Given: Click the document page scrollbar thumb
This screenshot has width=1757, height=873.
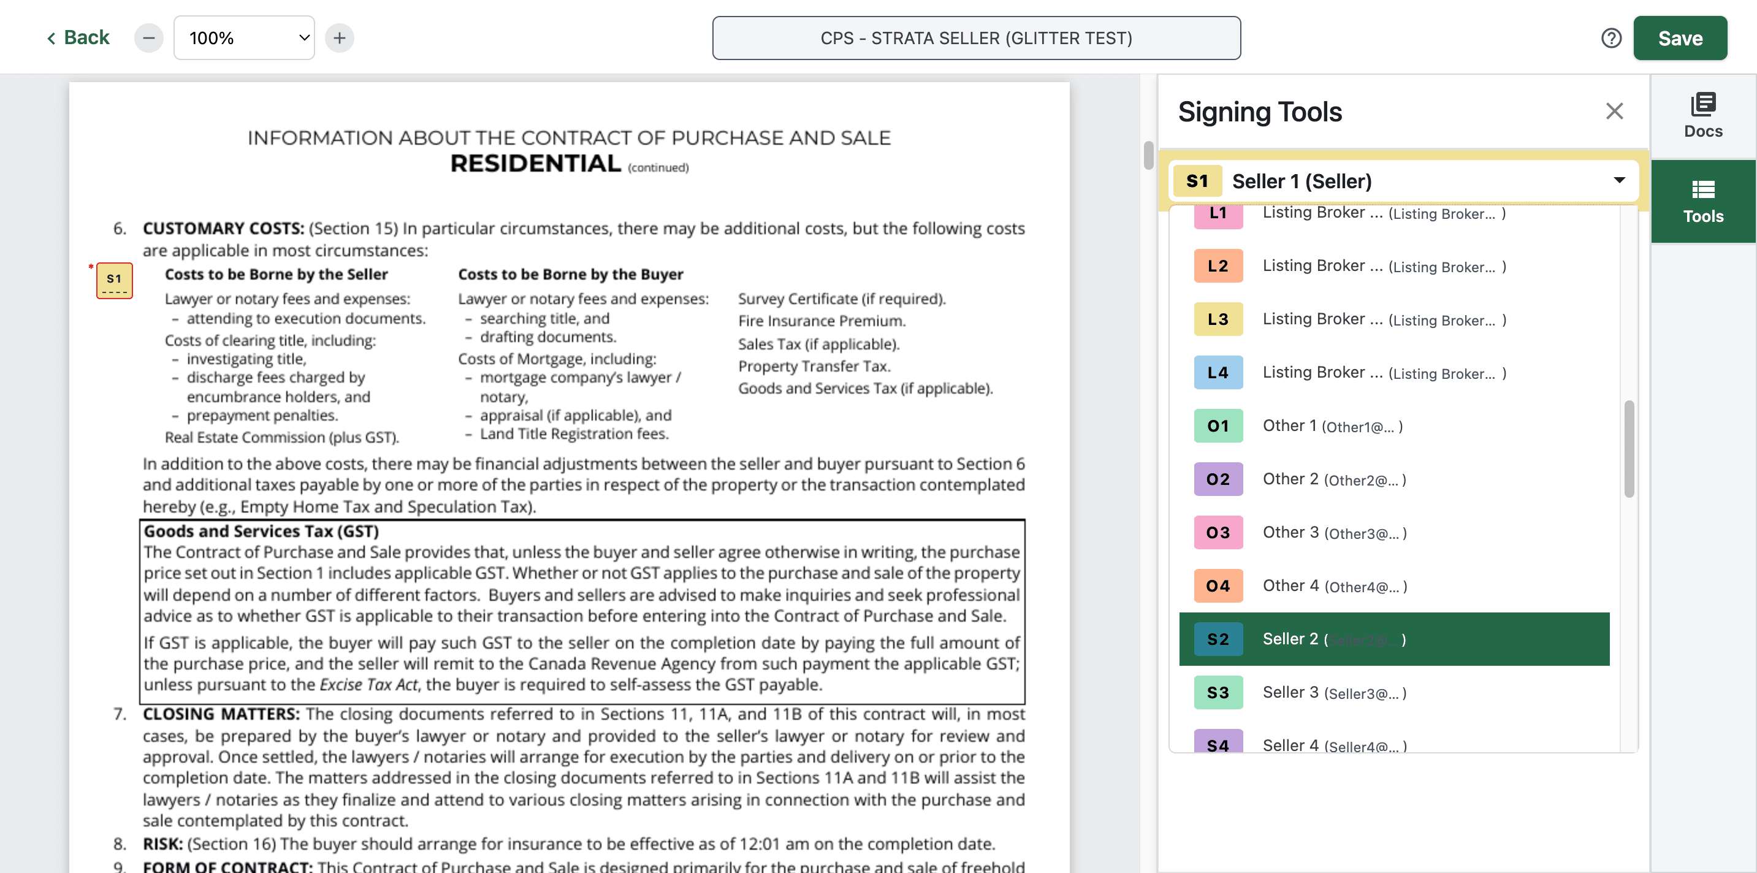Looking at the screenshot, I should click(1149, 156).
